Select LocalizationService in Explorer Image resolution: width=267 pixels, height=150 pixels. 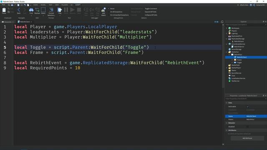[238, 78]
